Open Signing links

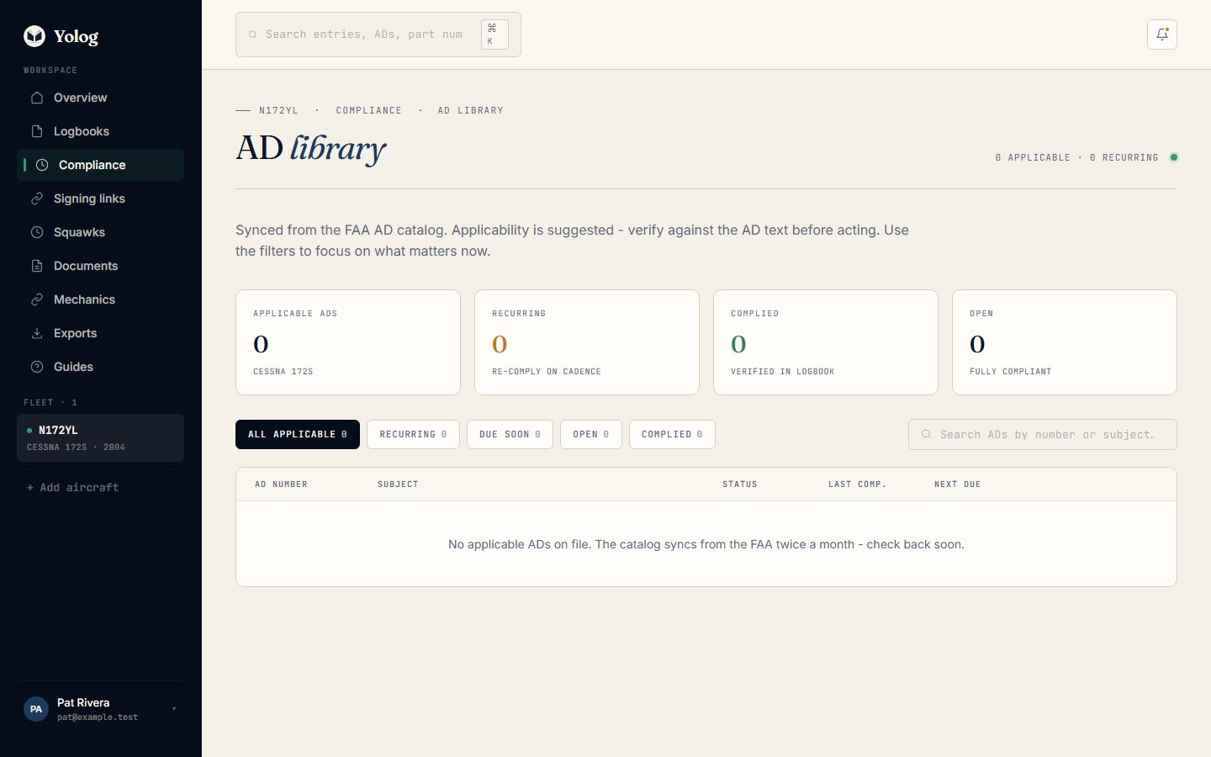100,199
